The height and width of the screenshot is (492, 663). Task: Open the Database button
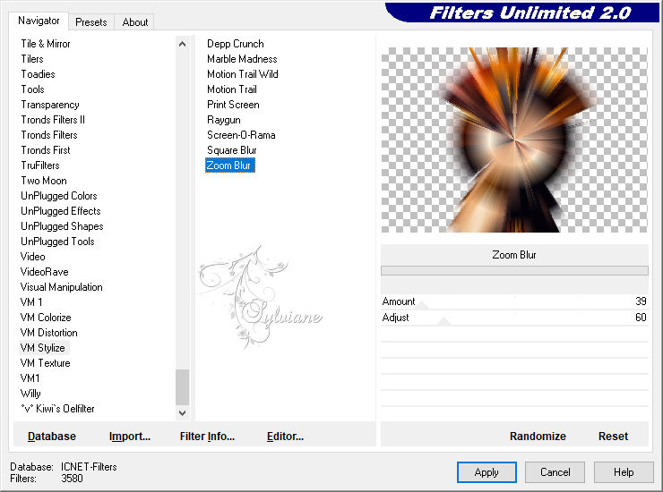[x=52, y=437]
